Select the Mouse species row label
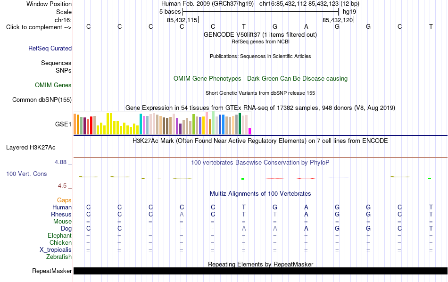 click(62, 222)
